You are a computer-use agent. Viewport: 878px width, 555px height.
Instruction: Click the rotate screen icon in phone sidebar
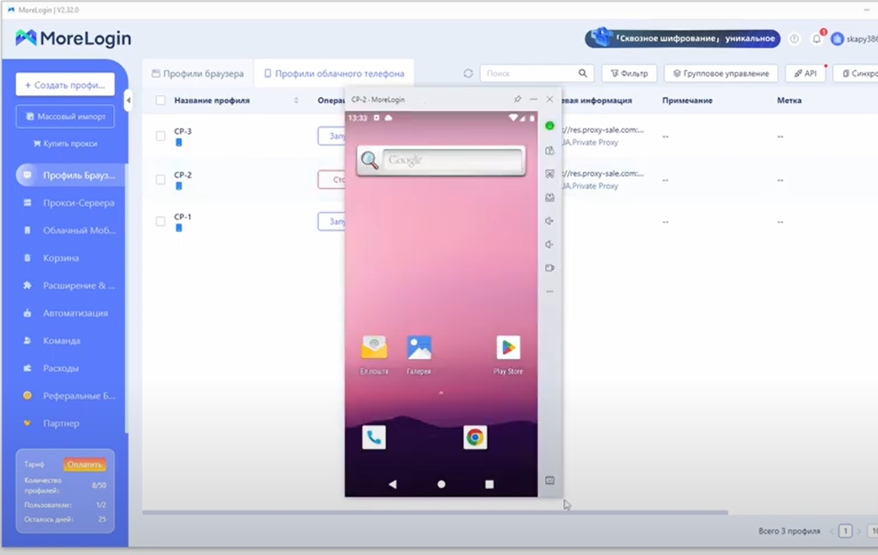tap(550, 151)
